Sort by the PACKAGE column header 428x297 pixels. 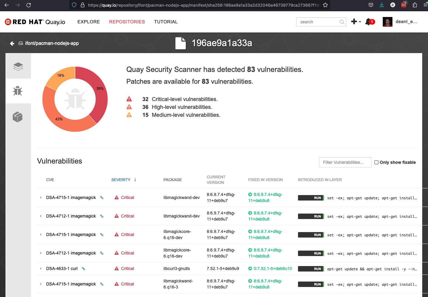[x=173, y=180]
